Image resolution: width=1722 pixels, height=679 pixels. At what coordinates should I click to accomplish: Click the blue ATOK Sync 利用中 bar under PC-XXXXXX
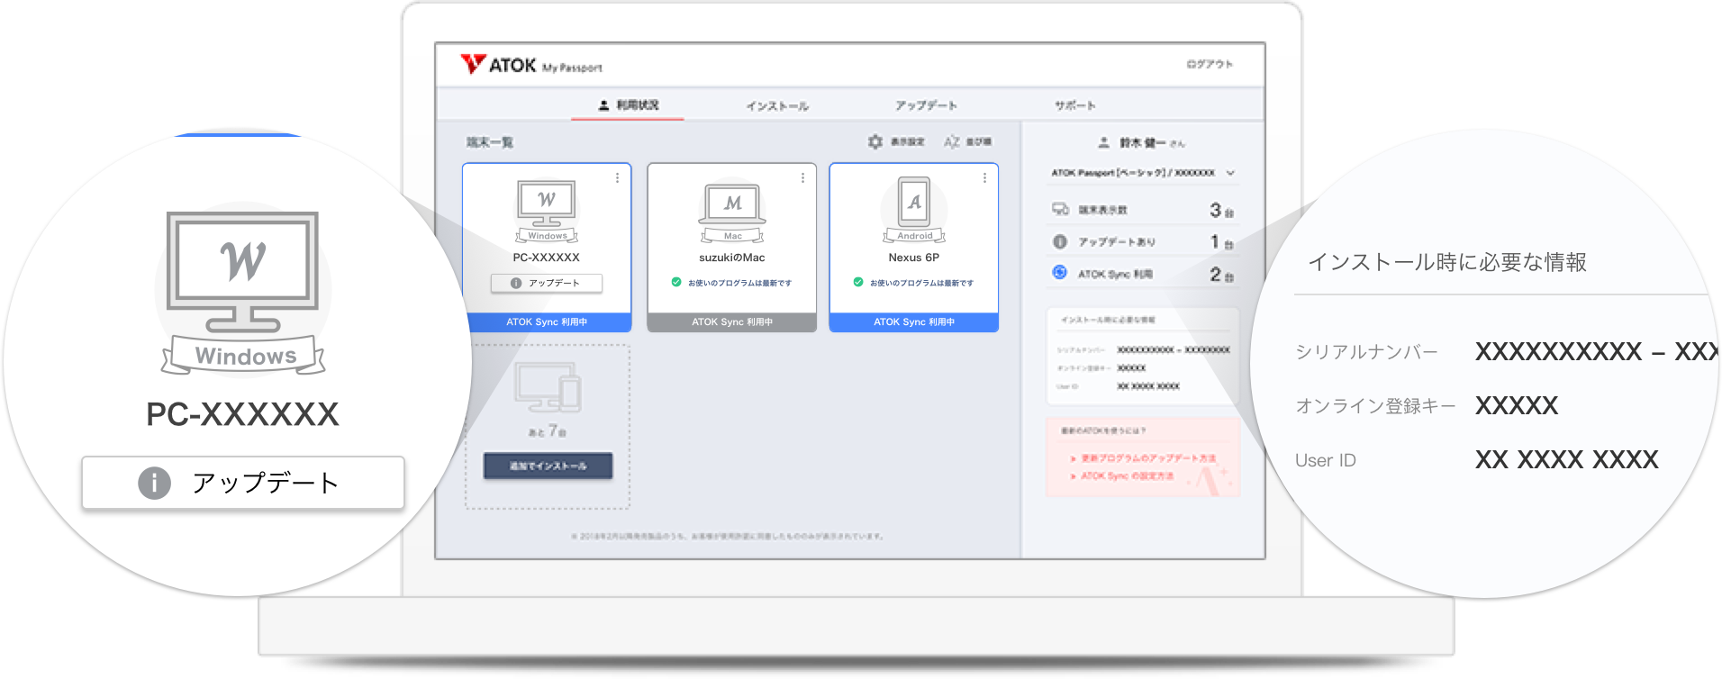click(x=547, y=321)
